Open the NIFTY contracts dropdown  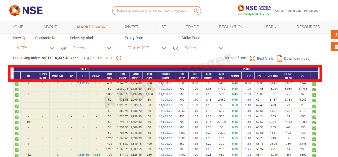pyautogui.click(x=35, y=48)
